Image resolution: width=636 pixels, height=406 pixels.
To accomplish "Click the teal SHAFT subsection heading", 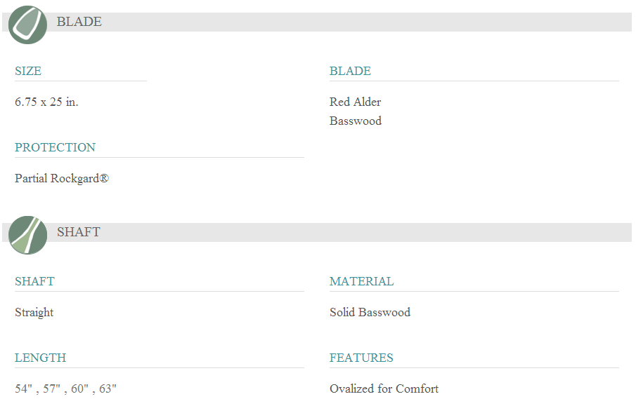I will pyautogui.click(x=34, y=281).
